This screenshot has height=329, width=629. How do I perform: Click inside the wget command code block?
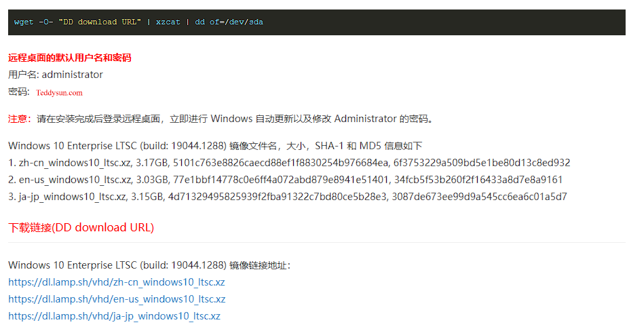[x=407, y=22]
